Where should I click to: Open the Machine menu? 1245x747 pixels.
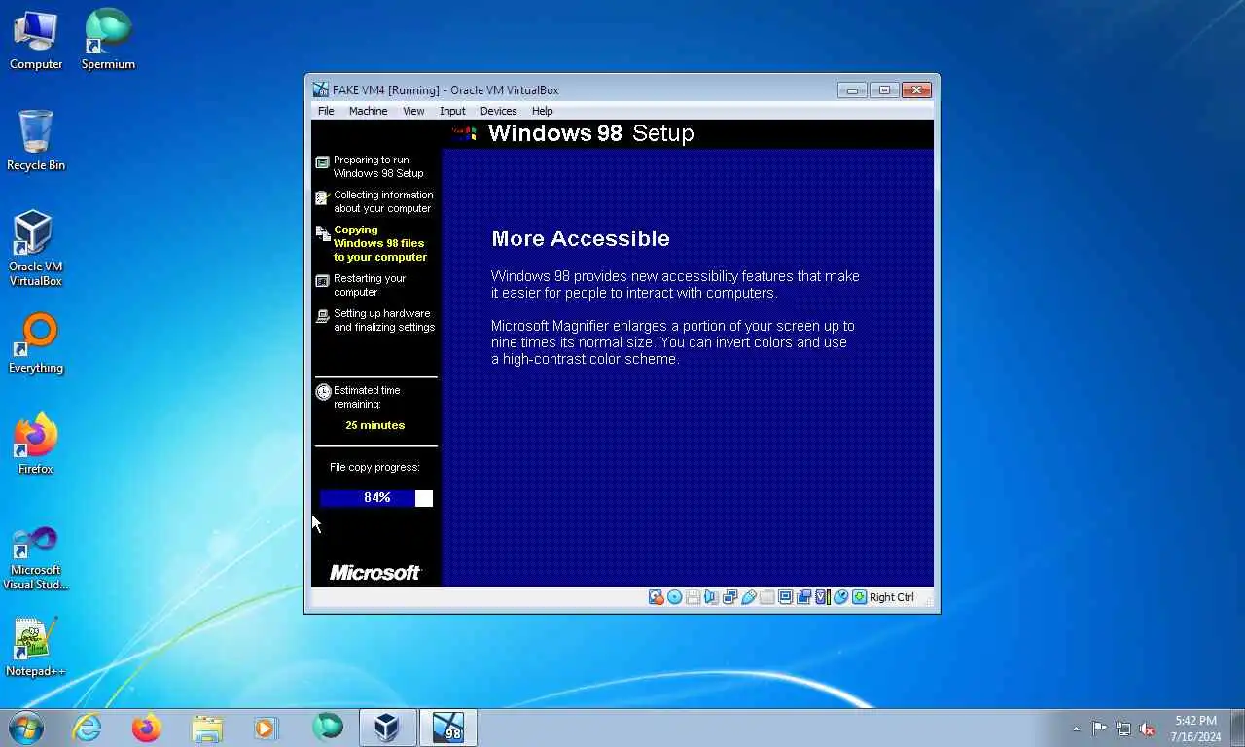point(369,111)
